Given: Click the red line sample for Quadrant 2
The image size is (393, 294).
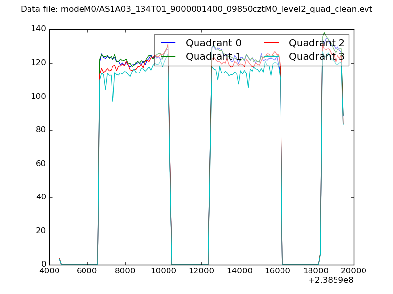Looking at the screenshot, I should click(272, 43).
